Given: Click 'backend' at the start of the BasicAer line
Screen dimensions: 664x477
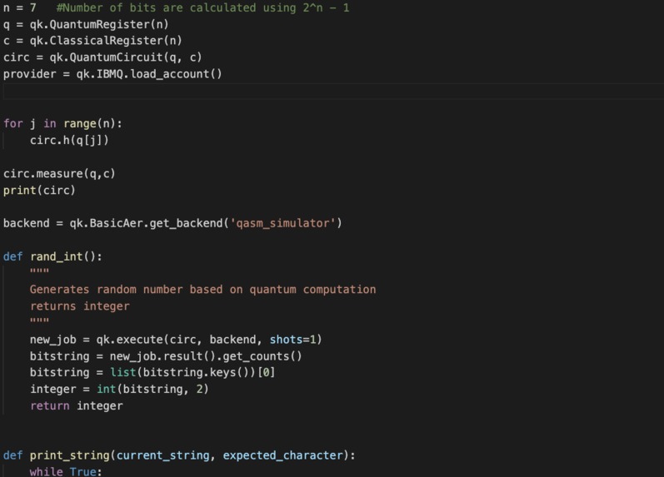Looking at the screenshot, I should click(27, 223).
